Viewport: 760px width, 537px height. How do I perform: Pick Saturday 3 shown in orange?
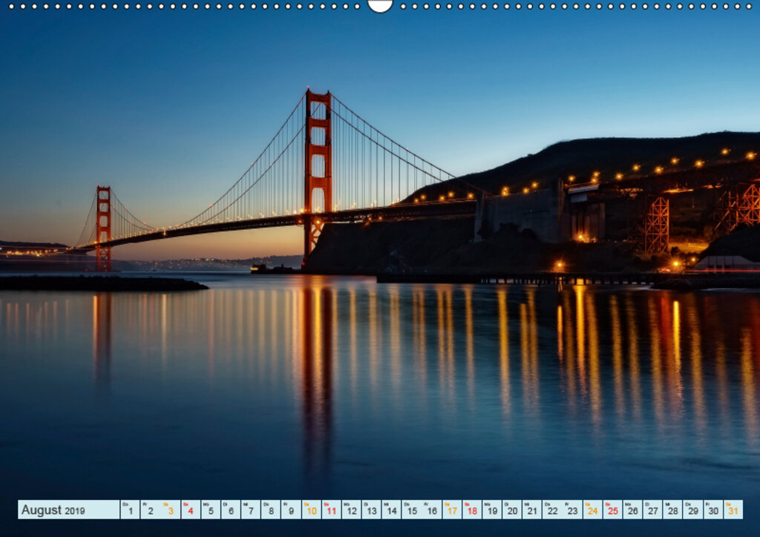click(x=171, y=510)
